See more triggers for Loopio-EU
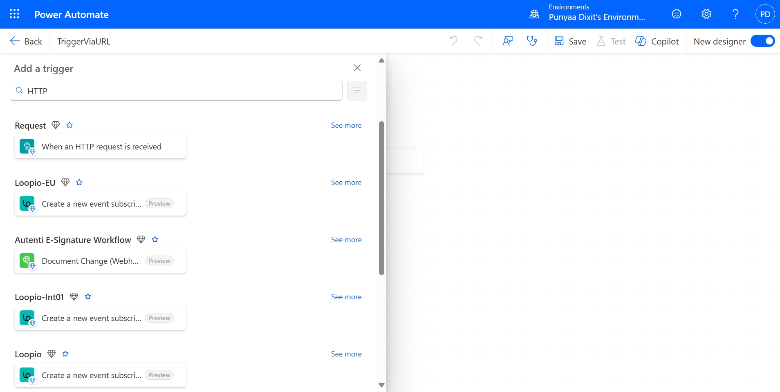 tap(346, 183)
